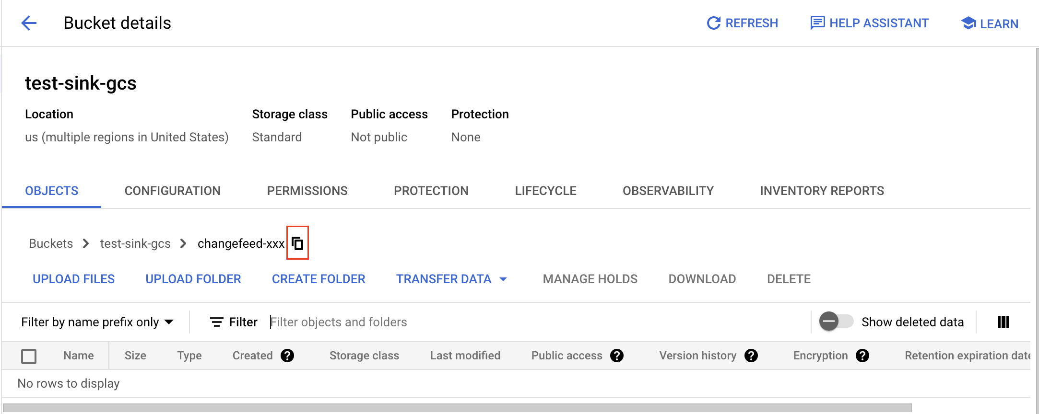The height and width of the screenshot is (414, 1039).
Task: Toggle Show deleted data switch
Action: [x=836, y=322]
